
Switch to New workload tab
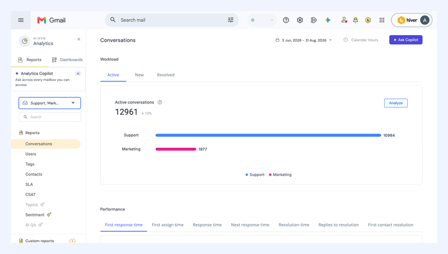[139, 75]
